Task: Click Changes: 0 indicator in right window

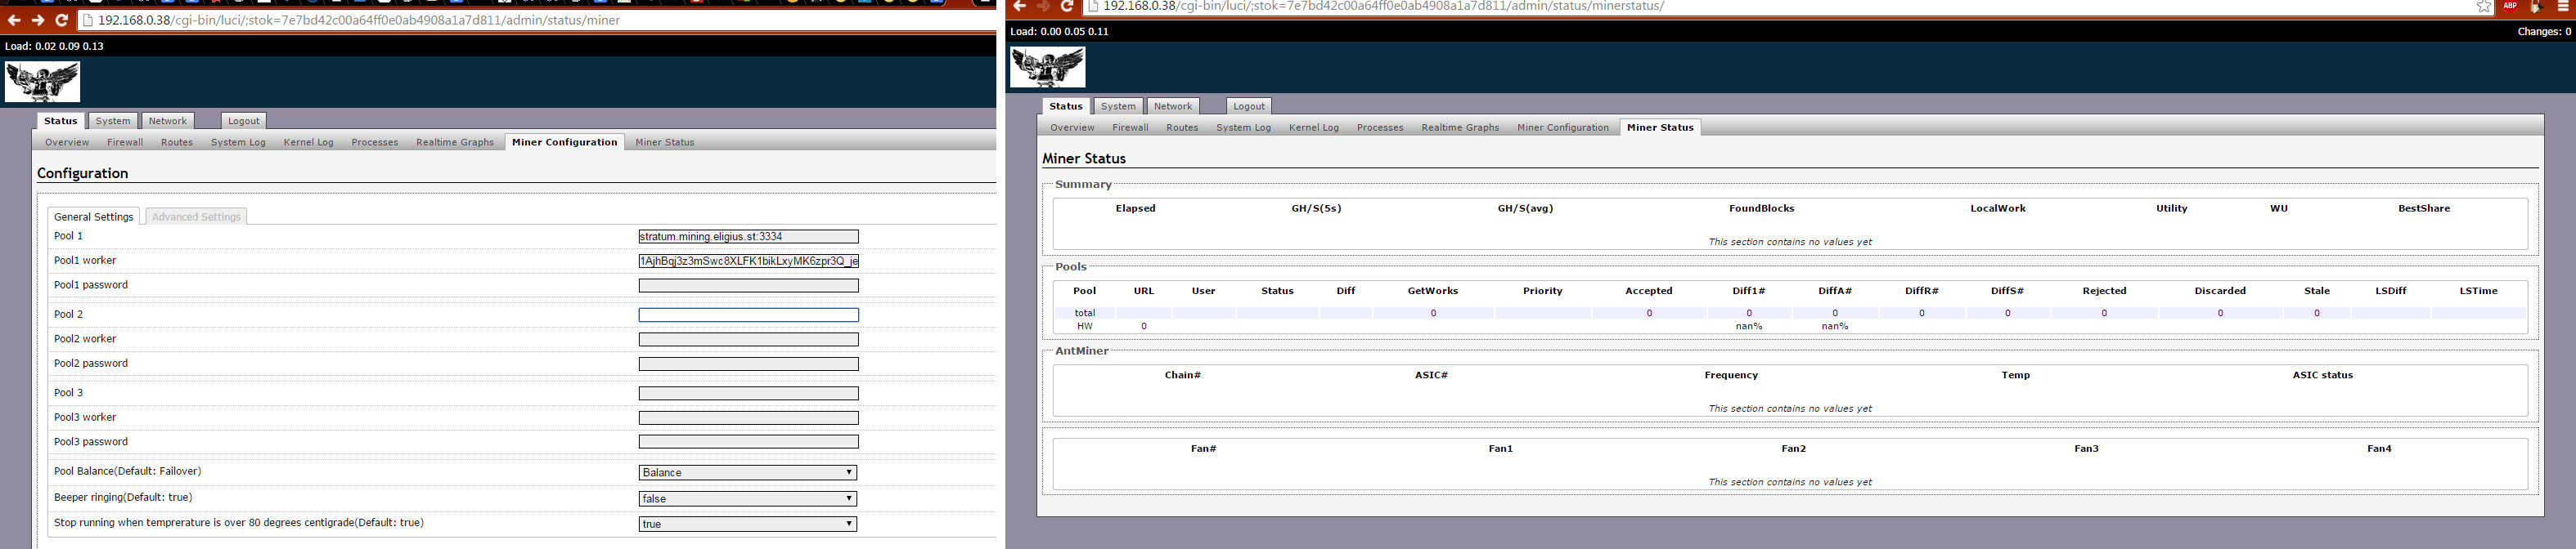Action: [x=2544, y=32]
